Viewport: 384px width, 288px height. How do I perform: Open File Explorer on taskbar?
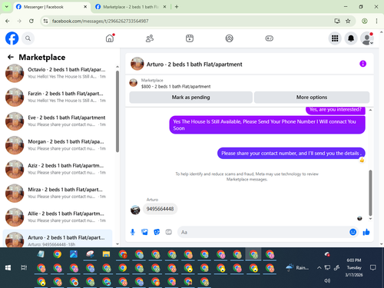(x=106, y=254)
